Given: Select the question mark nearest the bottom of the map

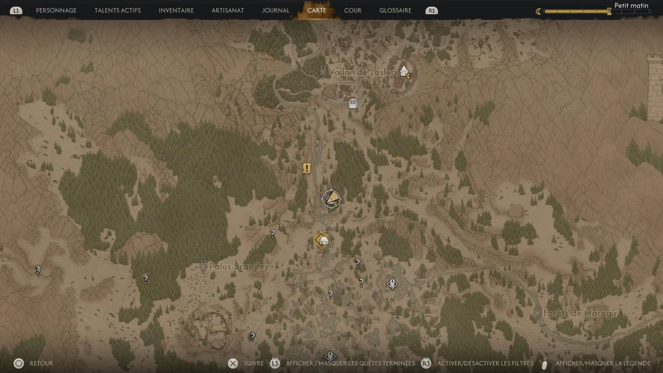Looking at the screenshot, I should (253, 337).
